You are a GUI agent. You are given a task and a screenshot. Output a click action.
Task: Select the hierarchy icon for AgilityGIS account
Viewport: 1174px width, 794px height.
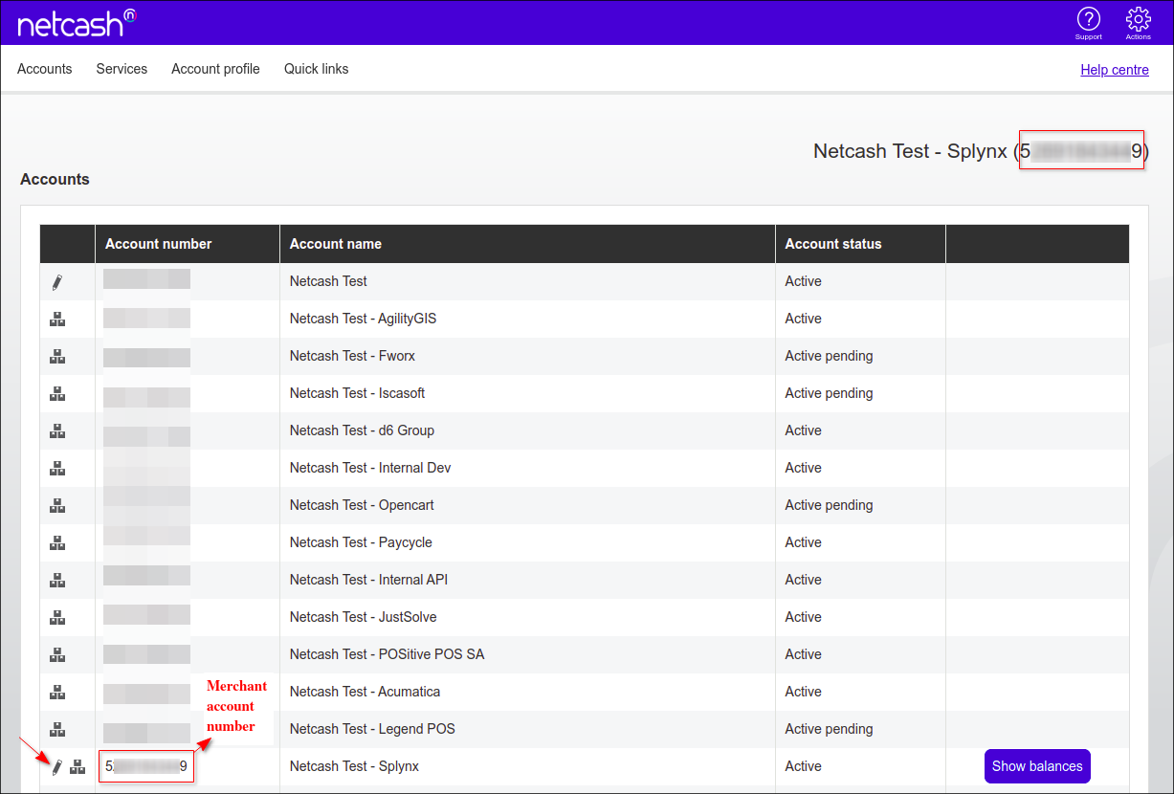(x=57, y=320)
